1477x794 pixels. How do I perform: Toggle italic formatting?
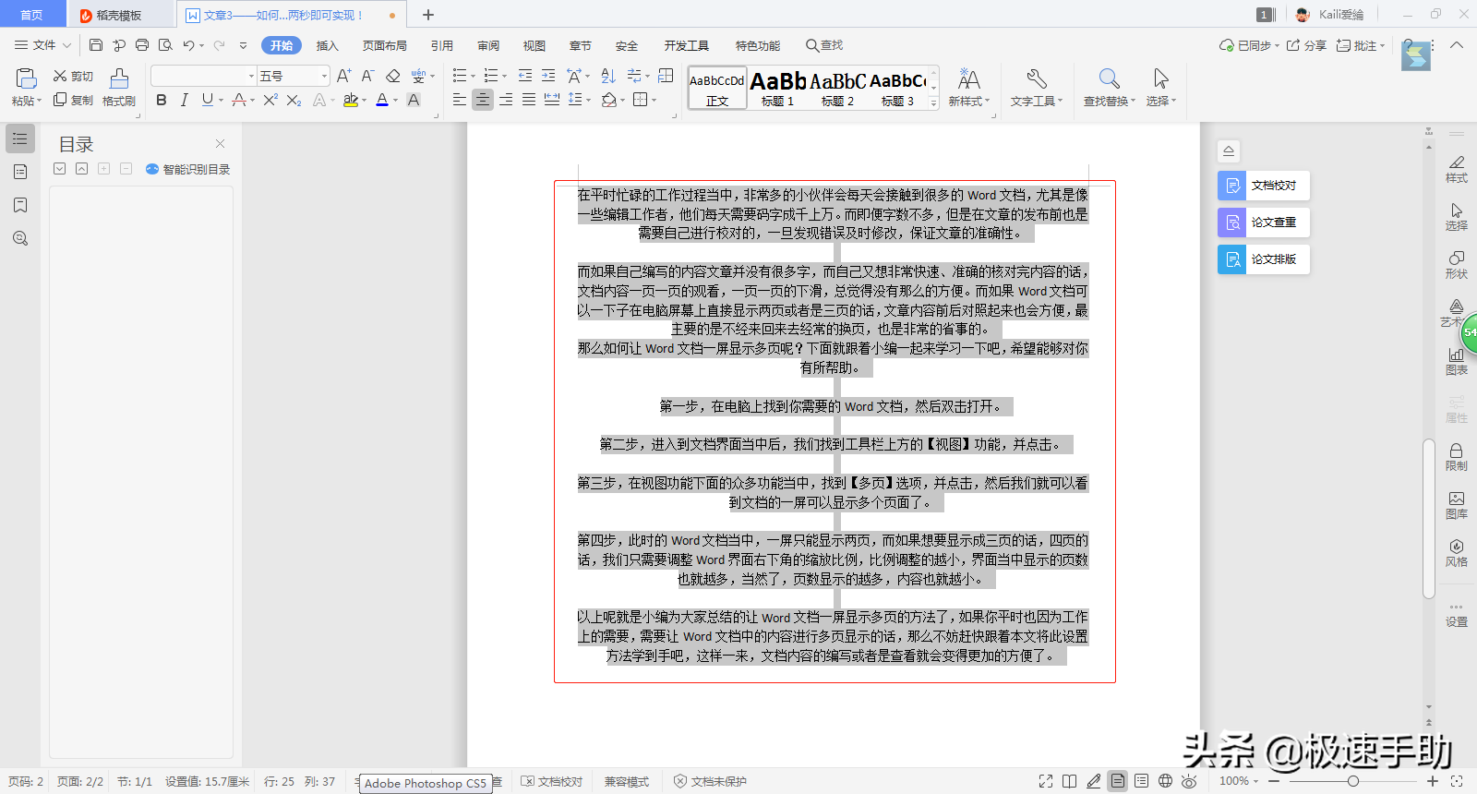tap(184, 100)
